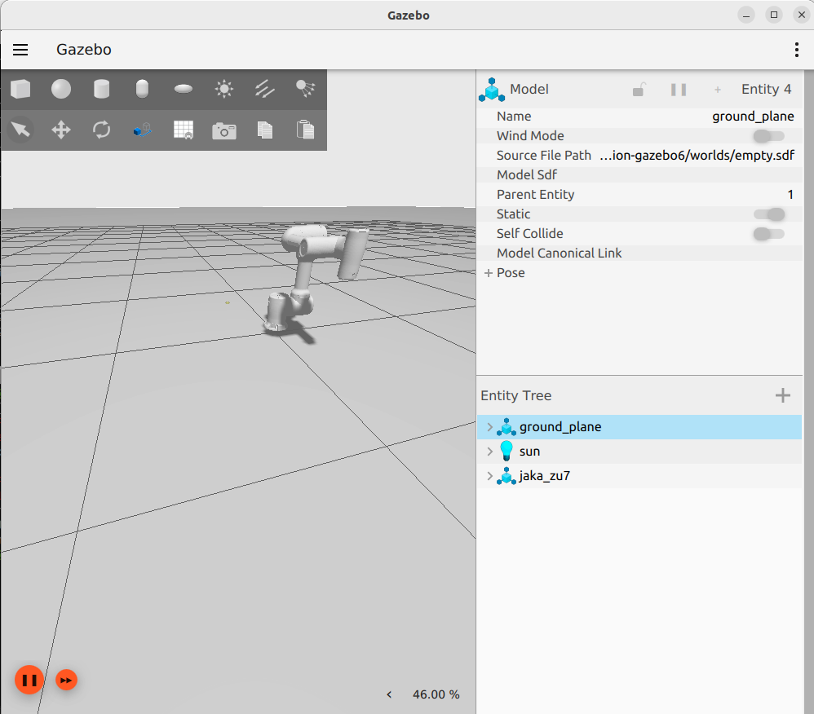
Task: Select ground_plane in Entity Tree
Action: coord(560,427)
